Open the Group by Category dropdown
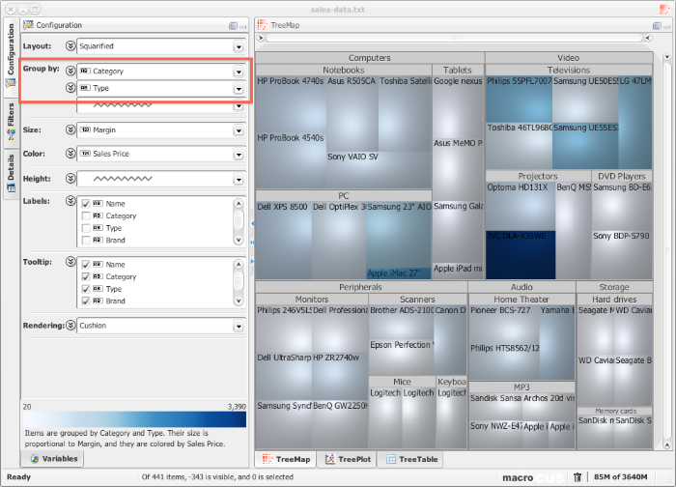The width and height of the screenshot is (676, 487). [238, 71]
